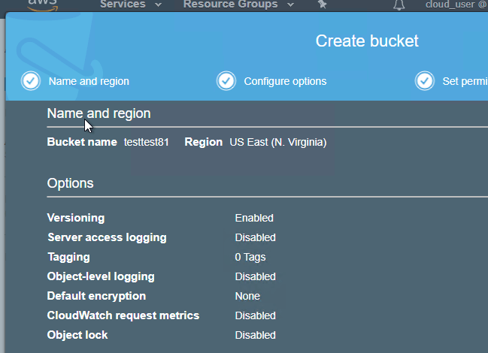Click the Create bucket dialog title
Screen dimensions: 488x353
(x=367, y=41)
